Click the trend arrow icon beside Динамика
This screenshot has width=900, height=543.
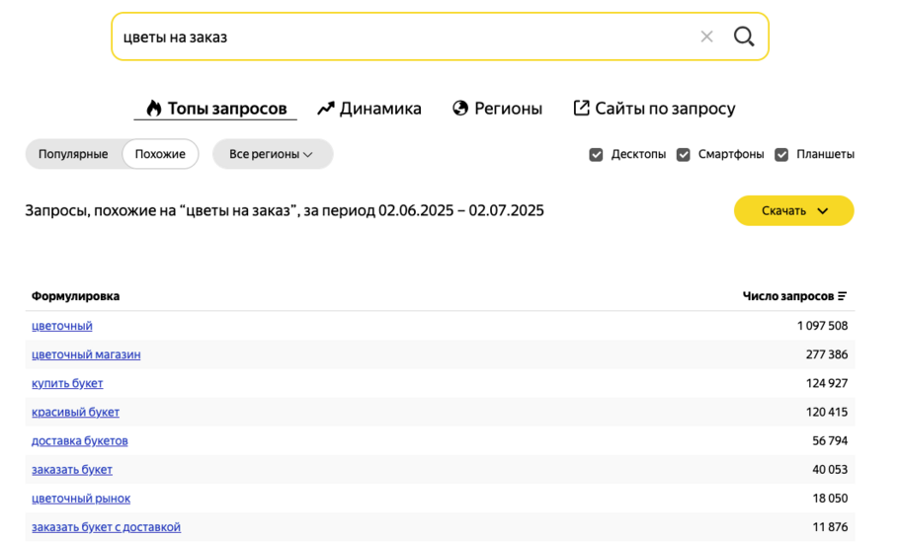325,109
